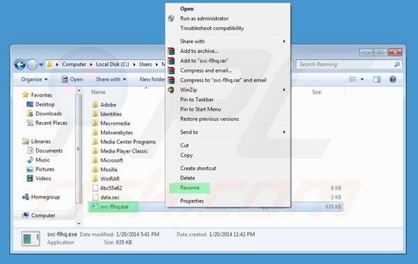Click the Users breadcrumb segment
The width and height of the screenshot is (418, 264).
(146, 64)
